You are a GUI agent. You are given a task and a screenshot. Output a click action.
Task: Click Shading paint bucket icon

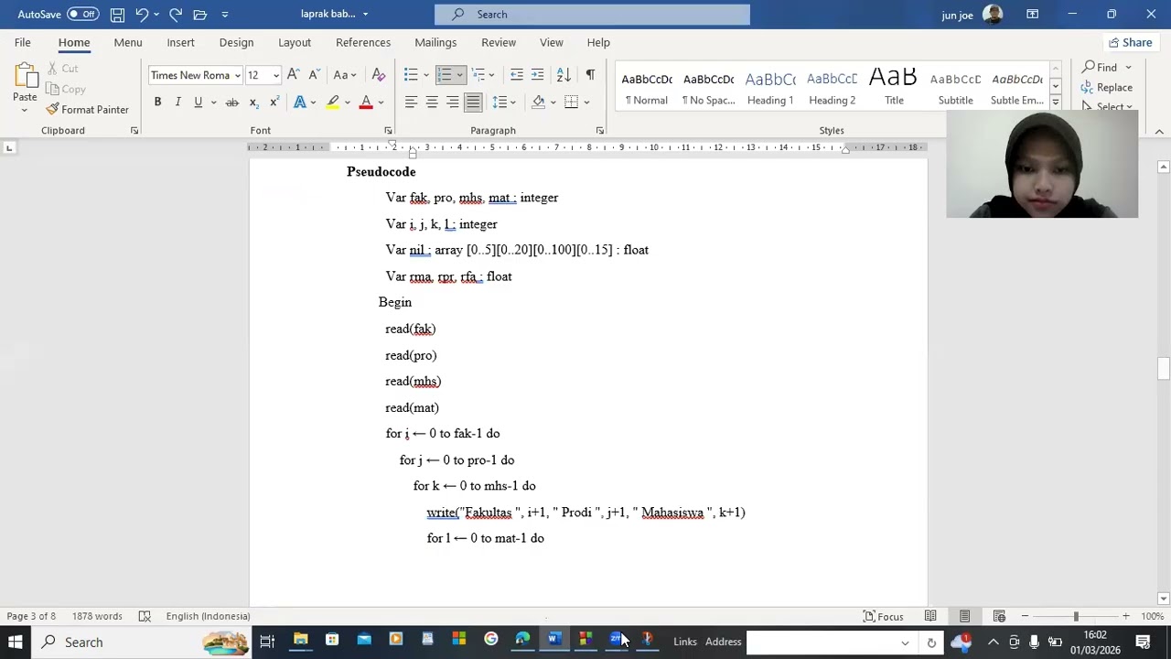(539, 103)
